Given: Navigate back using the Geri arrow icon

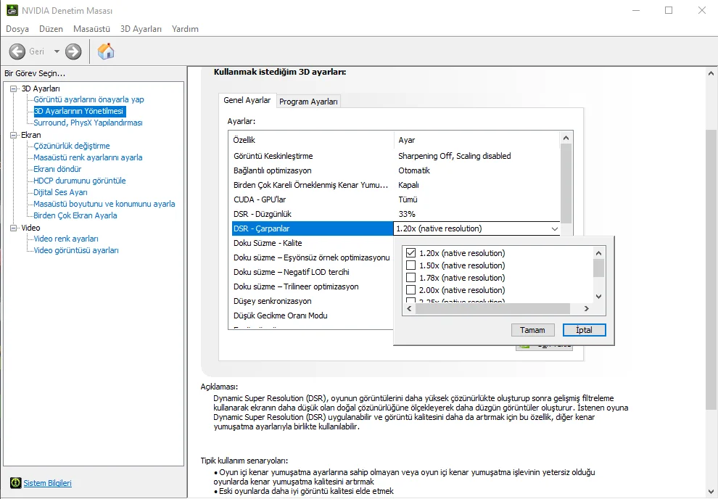Looking at the screenshot, I should pyautogui.click(x=16, y=51).
